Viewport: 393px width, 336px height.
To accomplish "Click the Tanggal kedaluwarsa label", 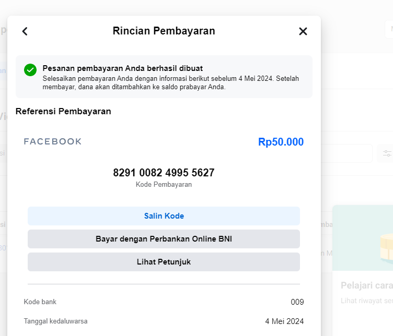I will 55,321.
